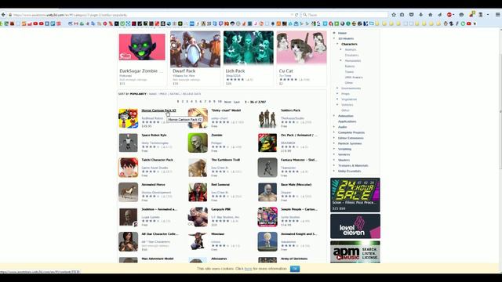The width and height of the screenshot is (502, 282).
Task: Click the Pocket save icon
Action: 411,15
